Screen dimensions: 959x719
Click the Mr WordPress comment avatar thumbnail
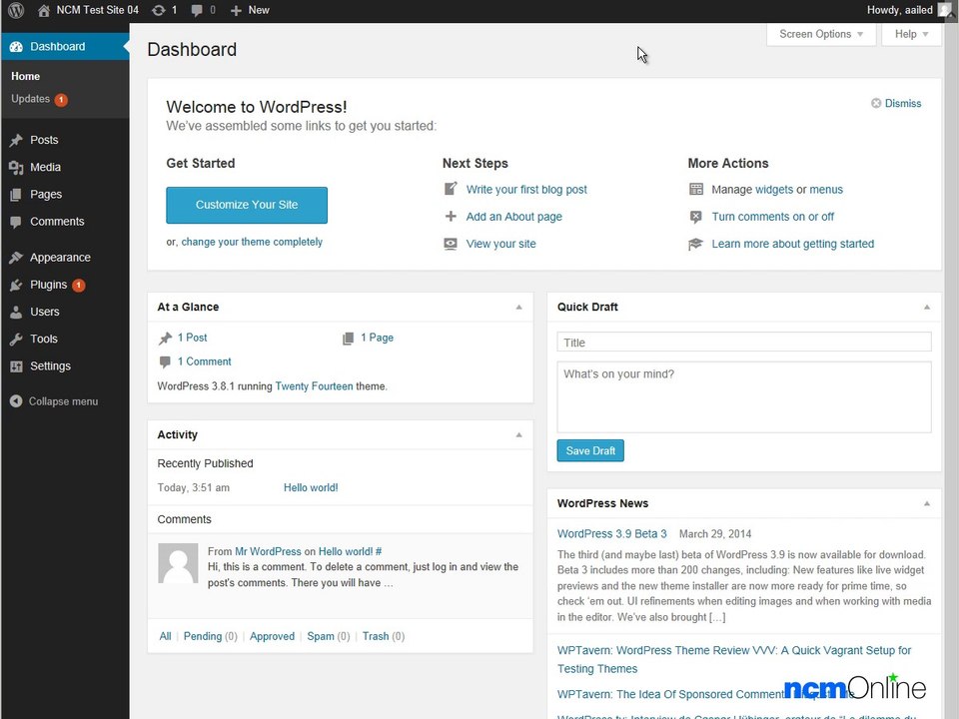[178, 563]
